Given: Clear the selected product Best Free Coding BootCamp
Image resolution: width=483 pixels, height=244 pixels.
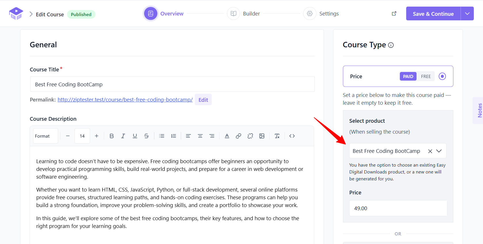Looking at the screenshot, I should click(430, 151).
